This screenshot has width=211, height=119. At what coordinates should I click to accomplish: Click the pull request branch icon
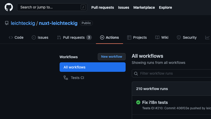(59, 37)
